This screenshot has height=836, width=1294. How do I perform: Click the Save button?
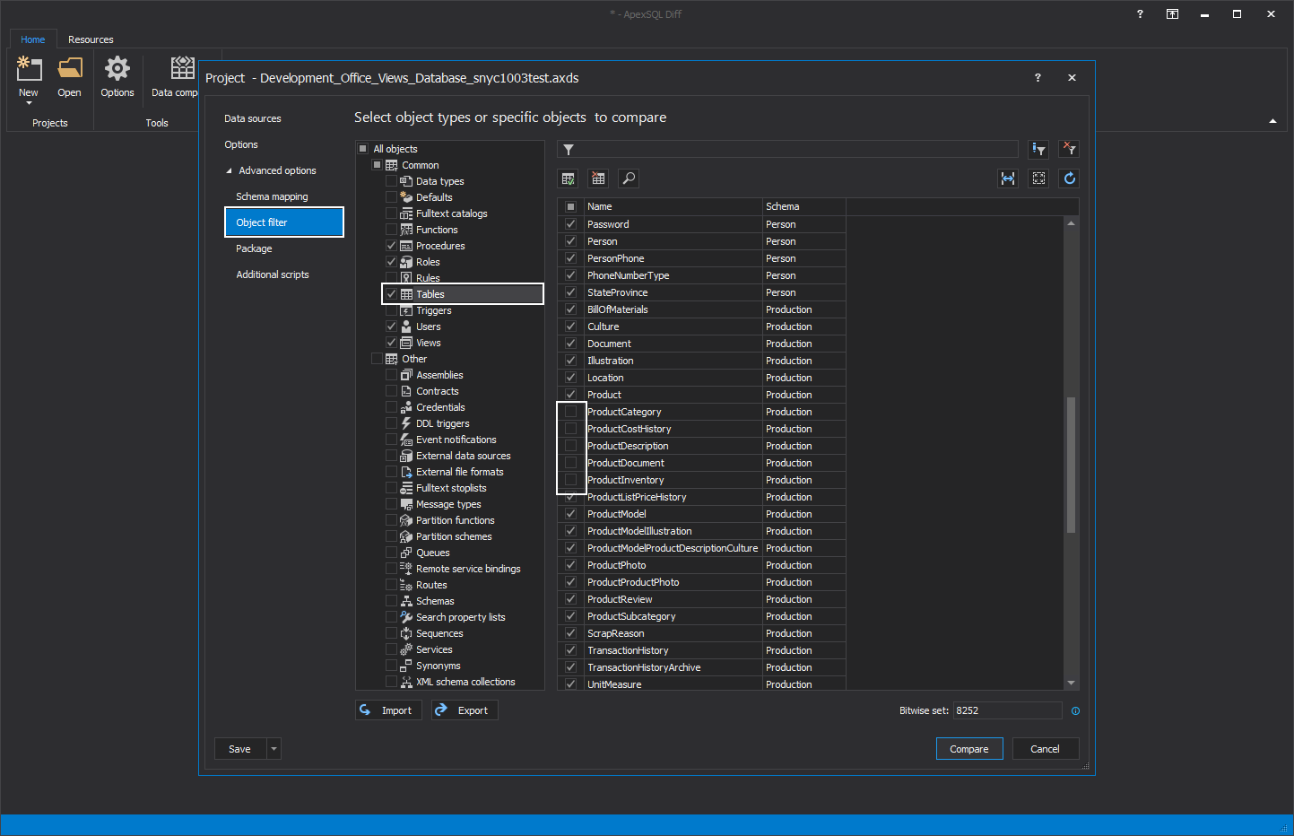[239, 749]
